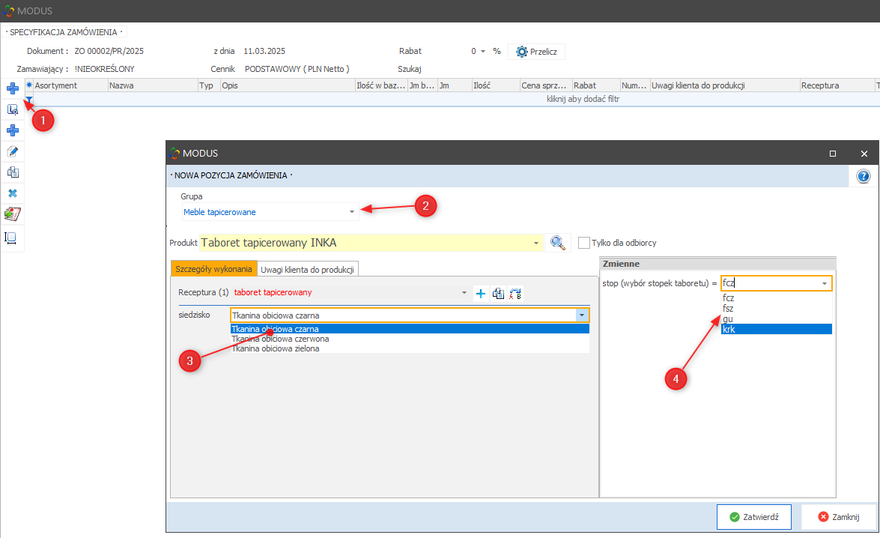Viewport: 880px width, 538px height.
Task: Switch to 'Uwagi klienta do produkcji' tab
Action: (x=307, y=269)
